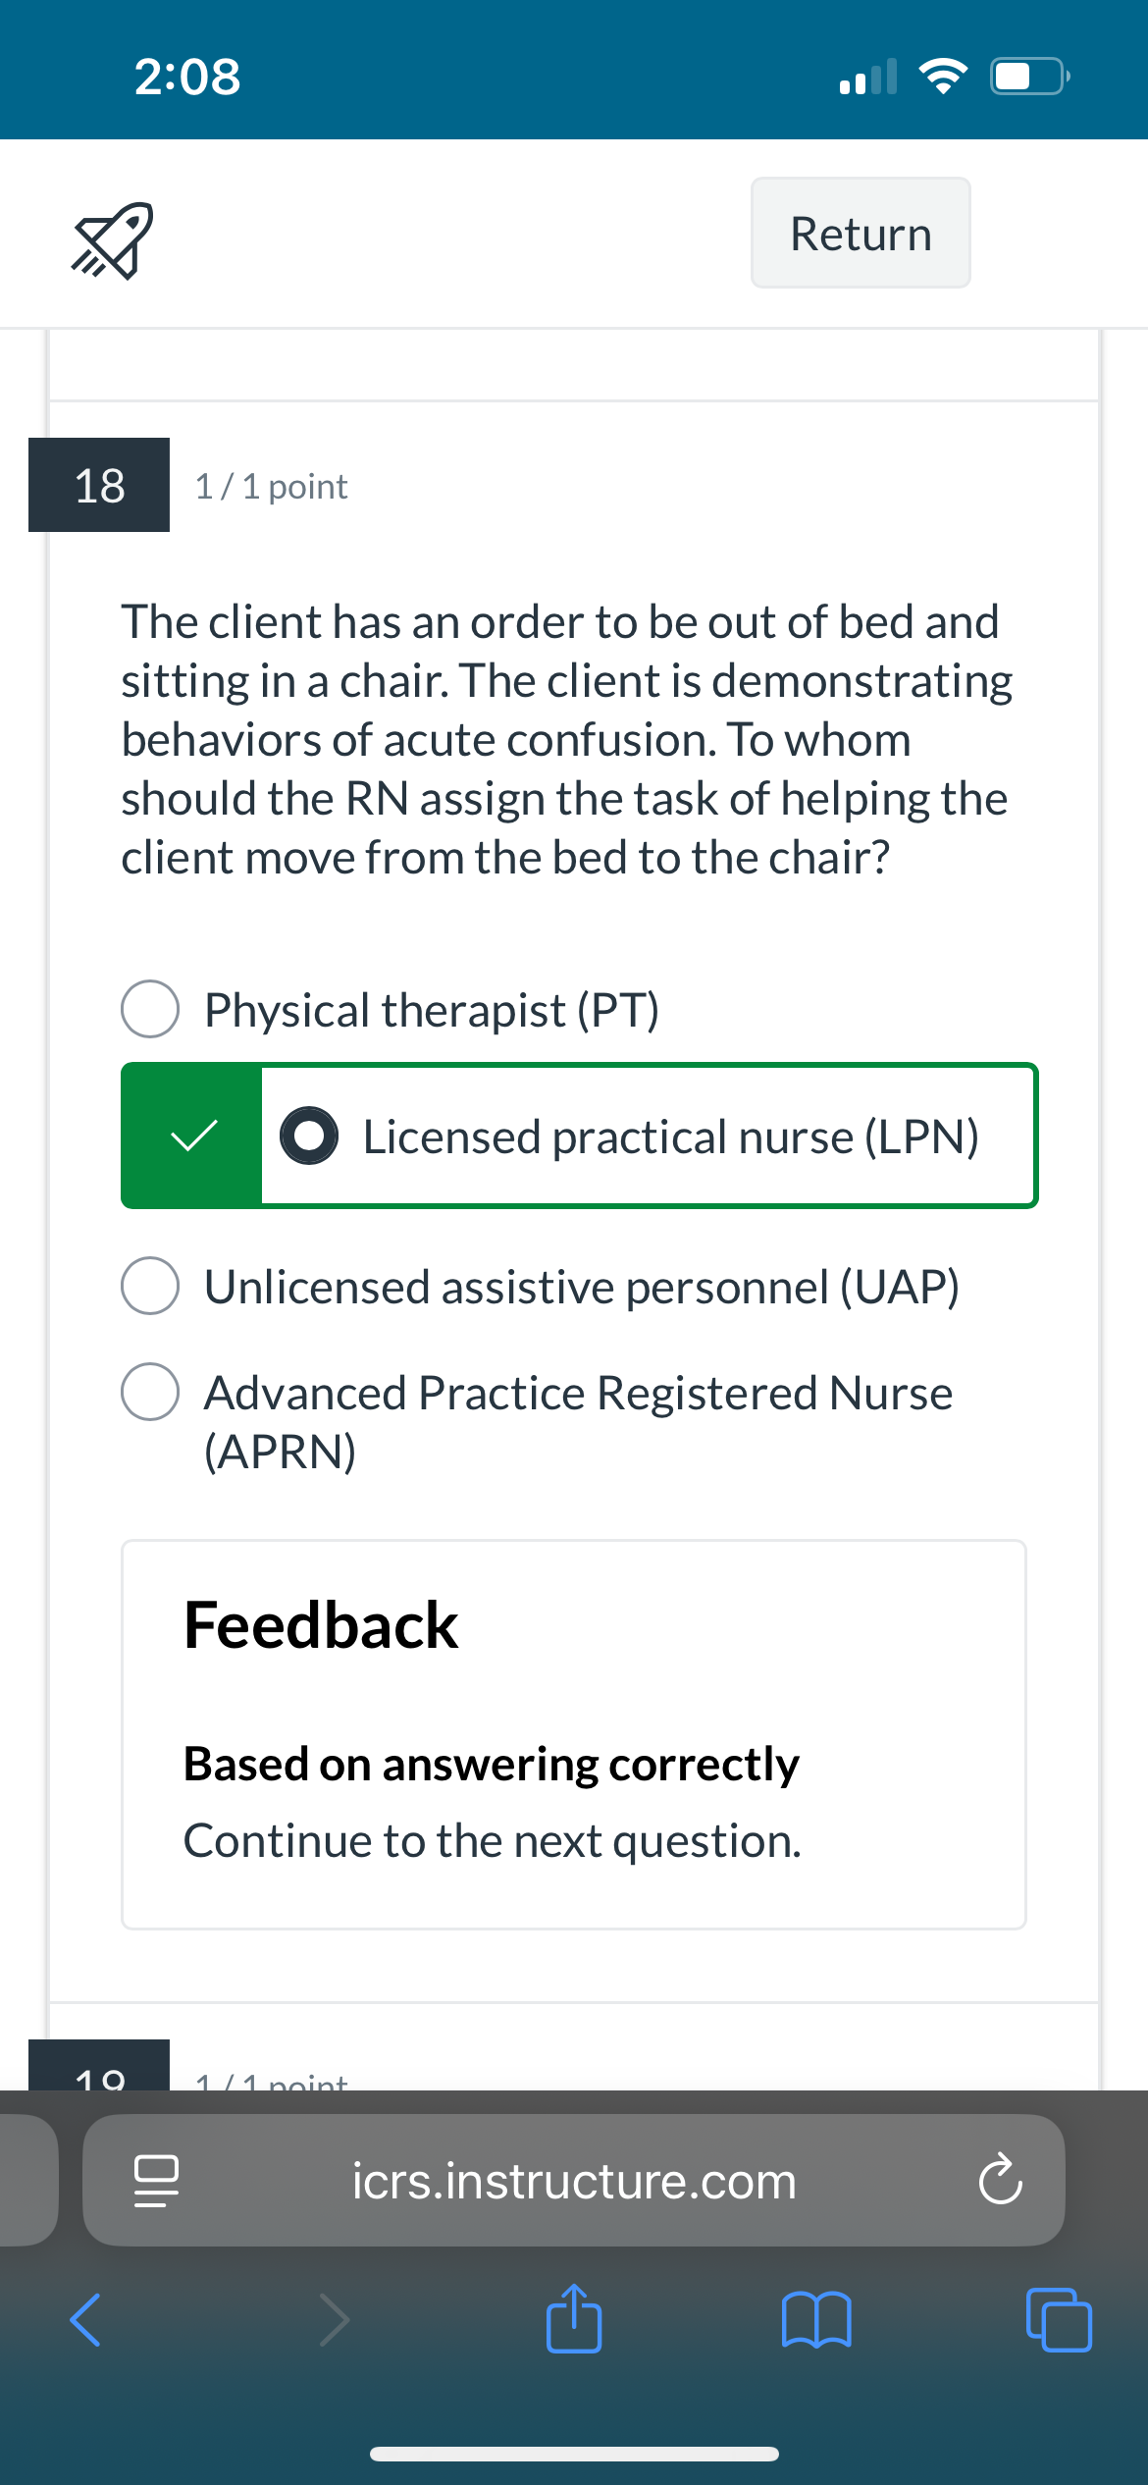Tap the battery indicator in status bar
The image size is (1148, 2485).
pyautogui.click(x=1029, y=76)
